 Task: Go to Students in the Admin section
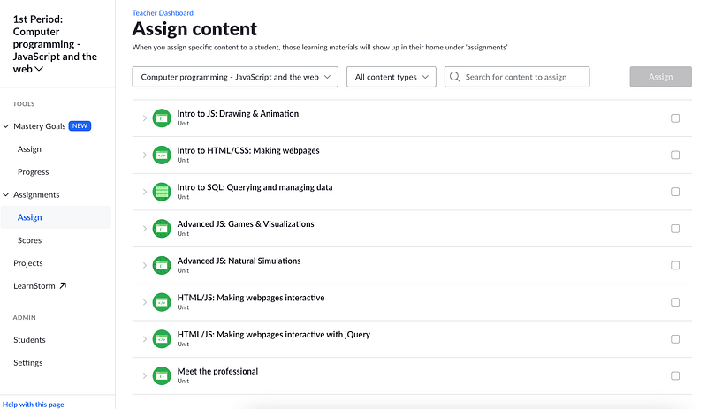tap(29, 340)
